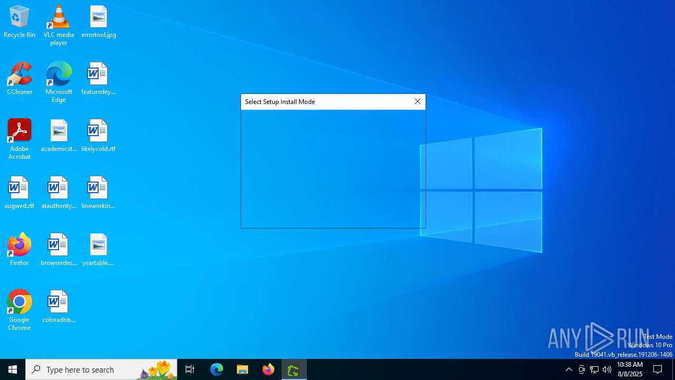Select the coloradob... document icon
Screen dimensions: 675x380
pyautogui.click(x=59, y=307)
